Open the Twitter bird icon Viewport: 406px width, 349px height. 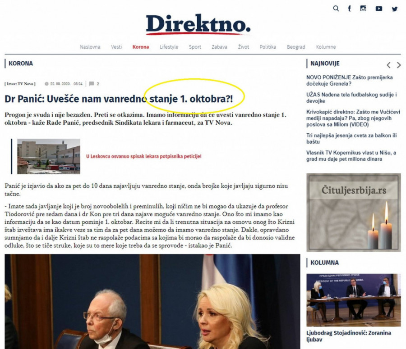pyautogui.click(x=394, y=9)
